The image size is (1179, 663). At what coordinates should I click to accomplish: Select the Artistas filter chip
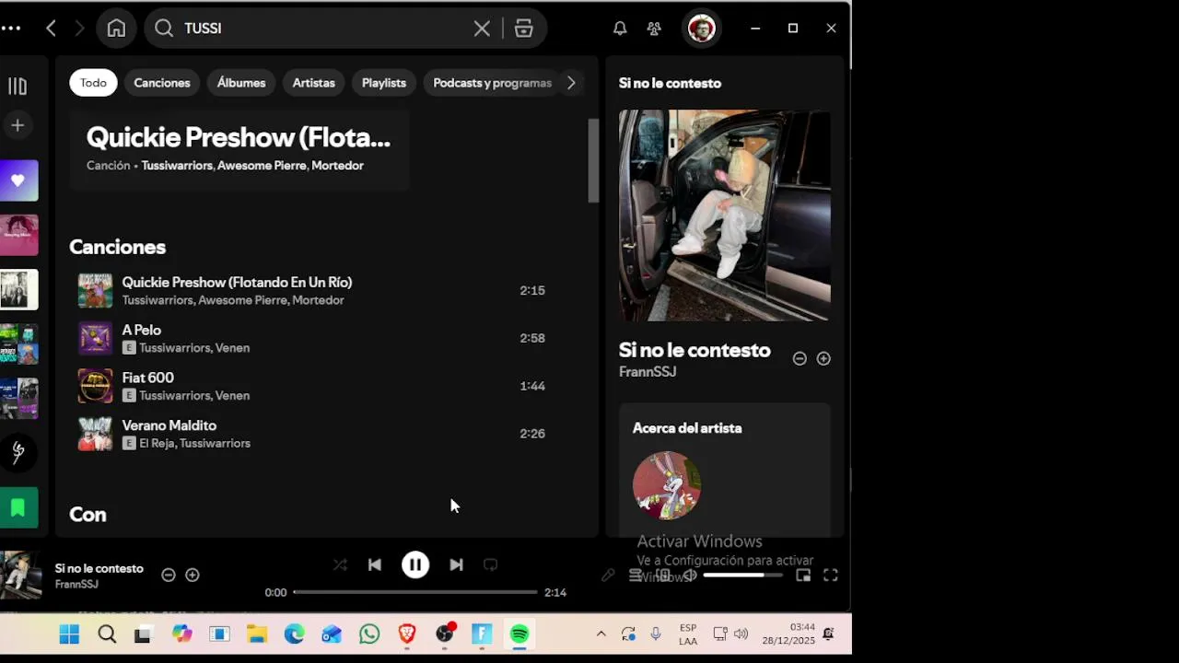(313, 83)
